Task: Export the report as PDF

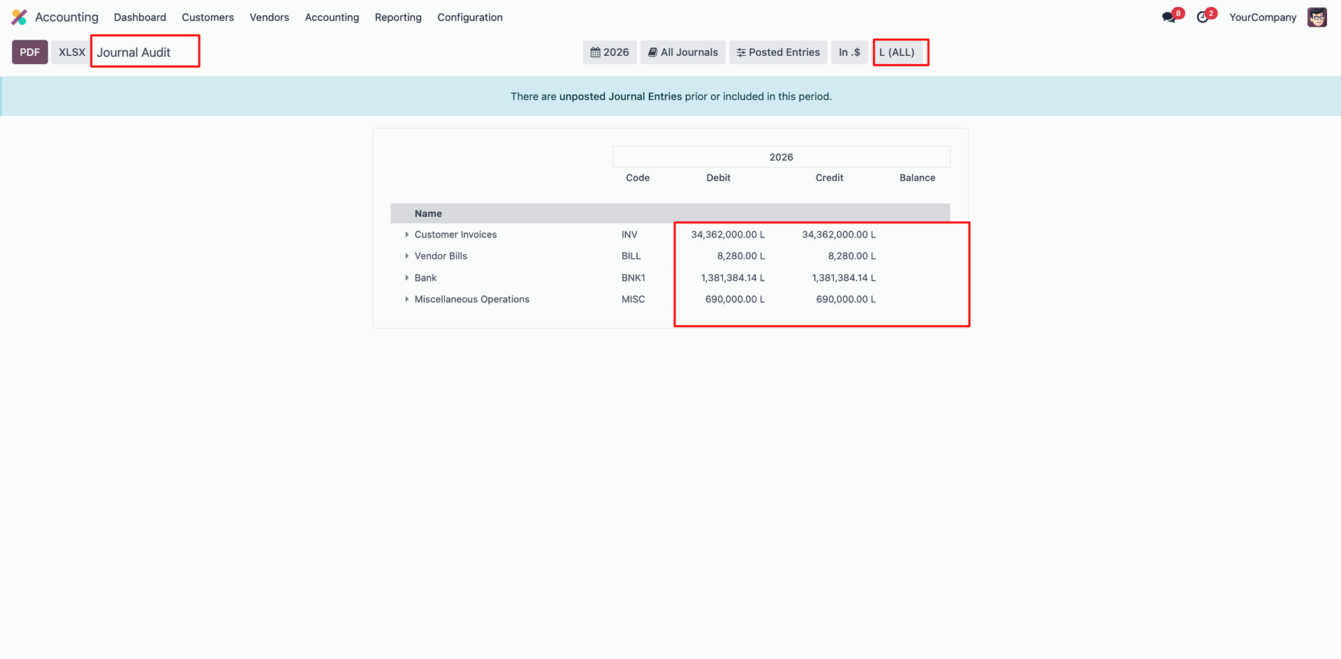Action: (x=29, y=52)
